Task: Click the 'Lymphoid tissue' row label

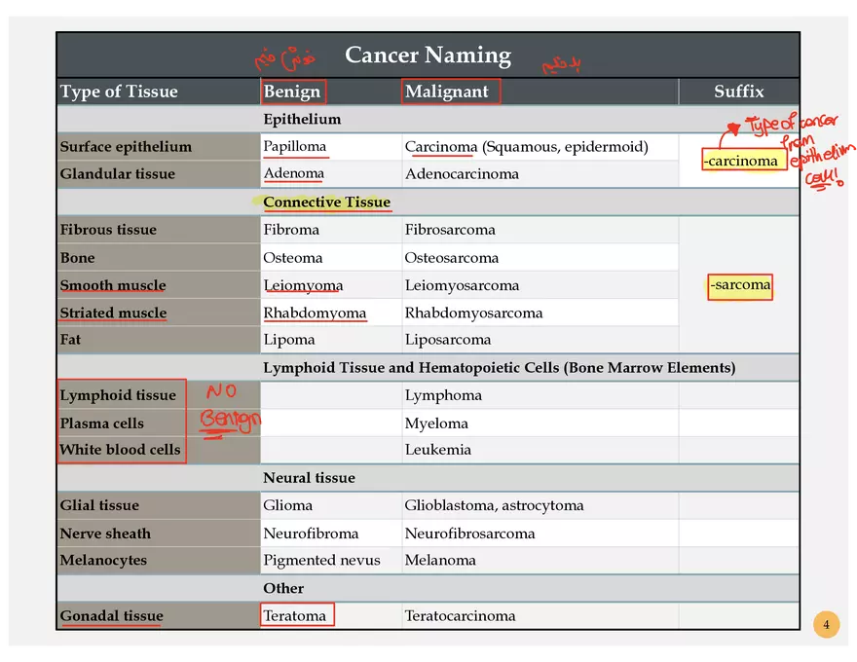Action: coord(118,395)
